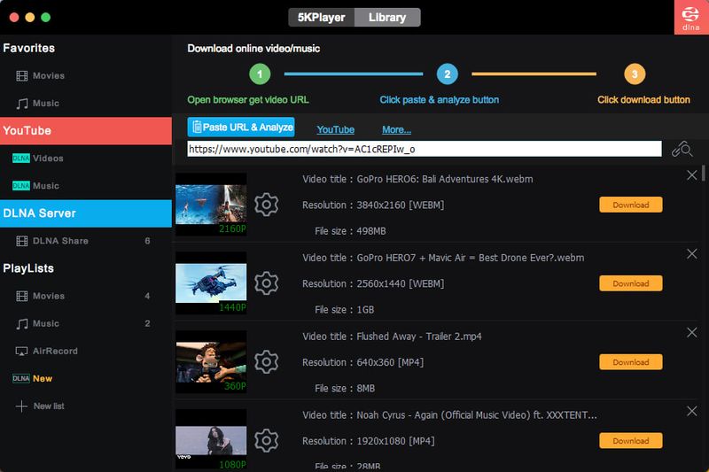Viewport: 709px width, 472px height.
Task: Download GoPro HERO6 Bali Adventures video
Action: tap(631, 205)
